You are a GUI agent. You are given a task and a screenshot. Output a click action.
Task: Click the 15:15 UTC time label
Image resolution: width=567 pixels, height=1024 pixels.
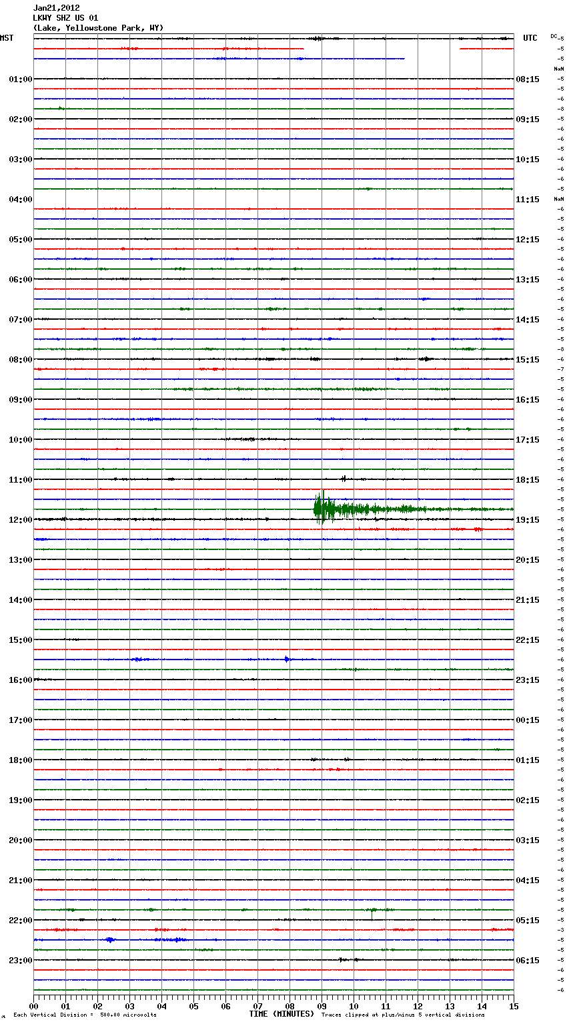528,360
